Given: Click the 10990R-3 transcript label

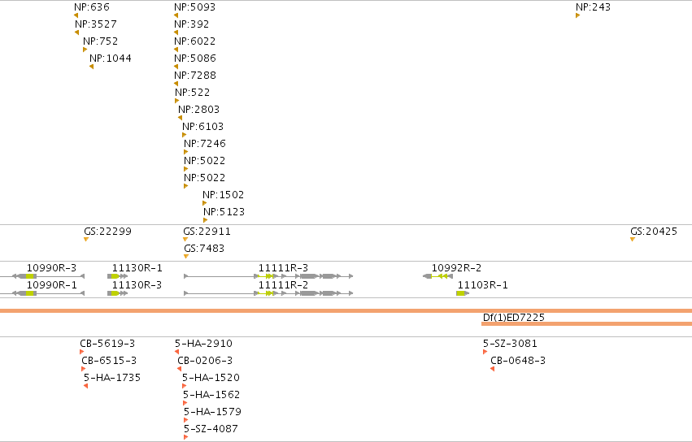Looking at the screenshot, I should tap(51, 268).
